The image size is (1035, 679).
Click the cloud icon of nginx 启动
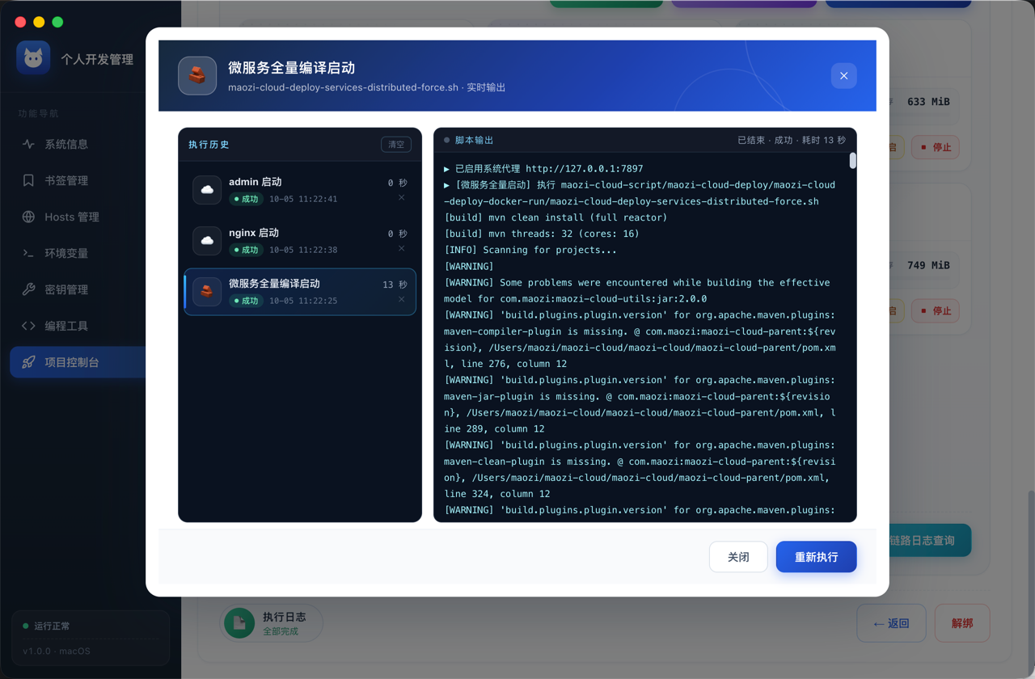[x=207, y=241]
